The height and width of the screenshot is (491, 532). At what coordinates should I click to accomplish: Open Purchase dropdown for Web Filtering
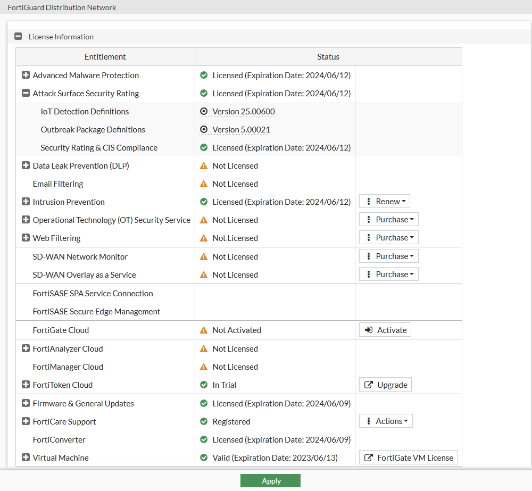[x=388, y=238]
